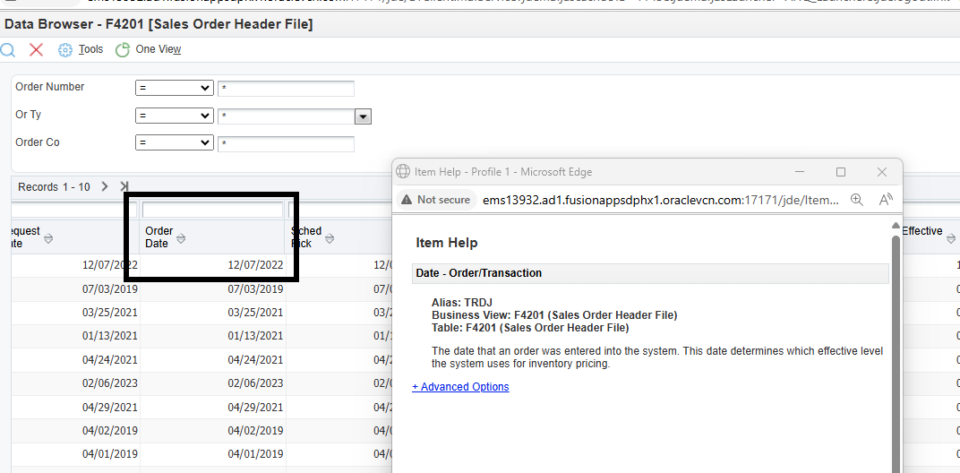The image size is (960, 473).
Task: Select Order Date cell 03/25/2021
Action: click(212, 313)
